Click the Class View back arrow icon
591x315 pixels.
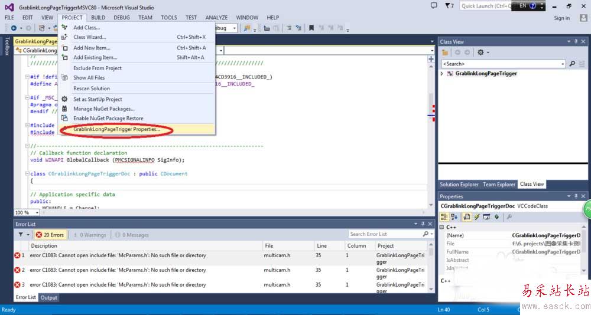tap(457, 52)
